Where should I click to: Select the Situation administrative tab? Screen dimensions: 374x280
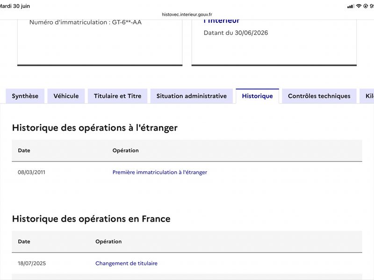tap(192, 96)
